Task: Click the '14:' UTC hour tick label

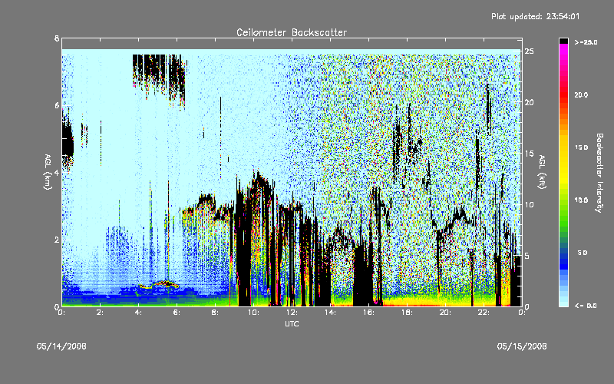Action: pos(331,313)
